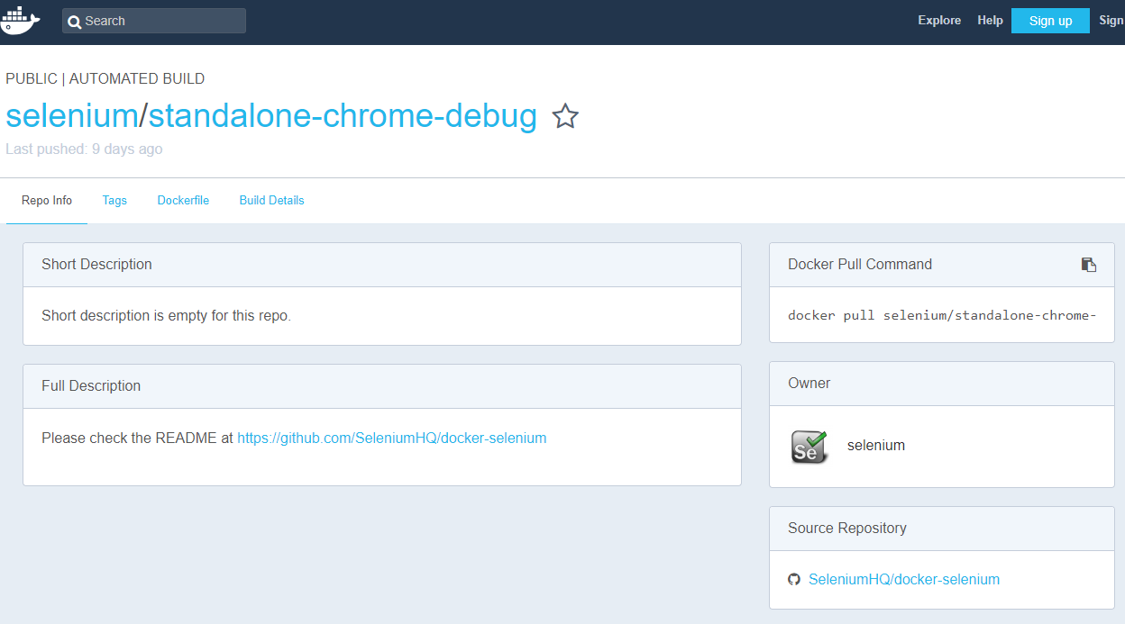Click the GitHub icon in Source Repository

pos(794,580)
